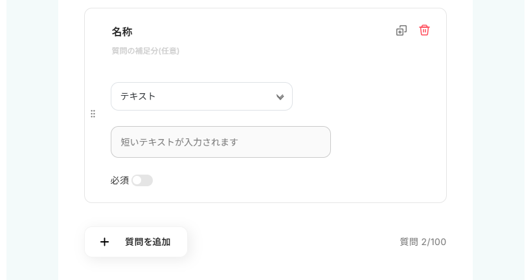Click the duplicate question icon
Screen dimensions: 531x280
401,30
